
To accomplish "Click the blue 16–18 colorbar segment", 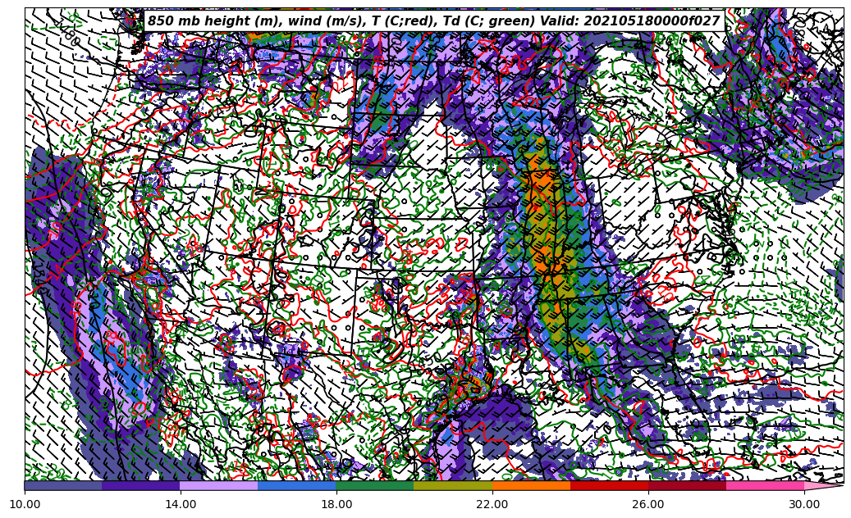I will pos(297,485).
